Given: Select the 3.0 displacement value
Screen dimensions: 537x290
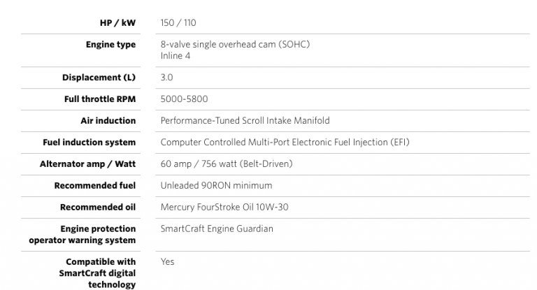Looking at the screenshot, I should pyautogui.click(x=167, y=78).
